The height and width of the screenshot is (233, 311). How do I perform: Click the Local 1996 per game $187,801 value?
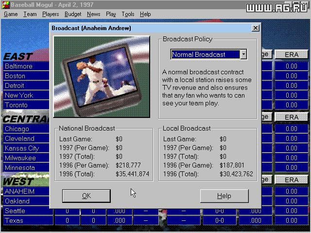[232, 165]
